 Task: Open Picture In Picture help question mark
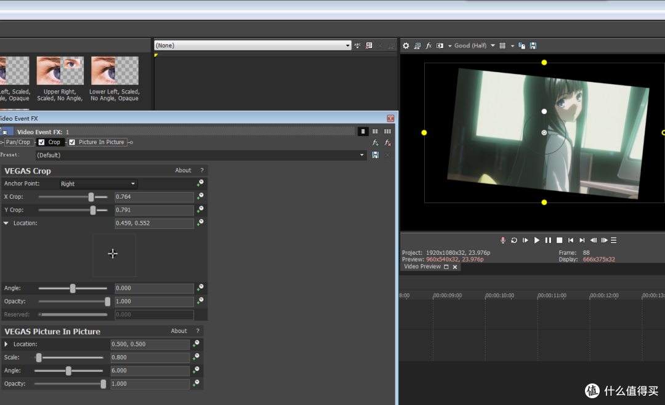coord(198,331)
